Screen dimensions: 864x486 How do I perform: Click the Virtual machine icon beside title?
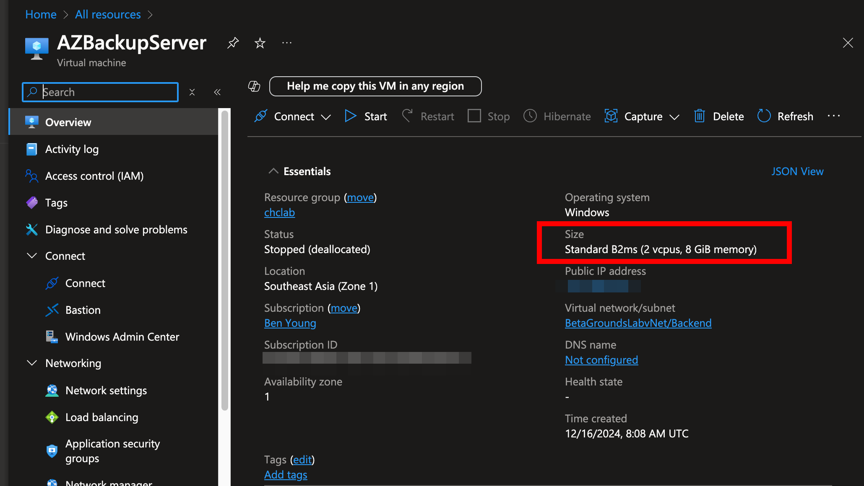click(x=37, y=49)
